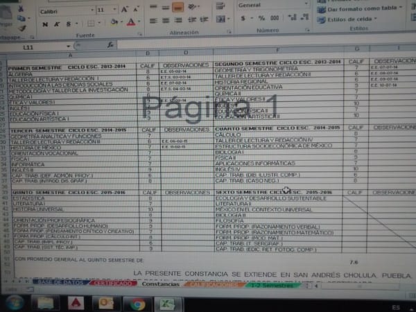Open the Name Box dropdown arrow

tap(68, 46)
